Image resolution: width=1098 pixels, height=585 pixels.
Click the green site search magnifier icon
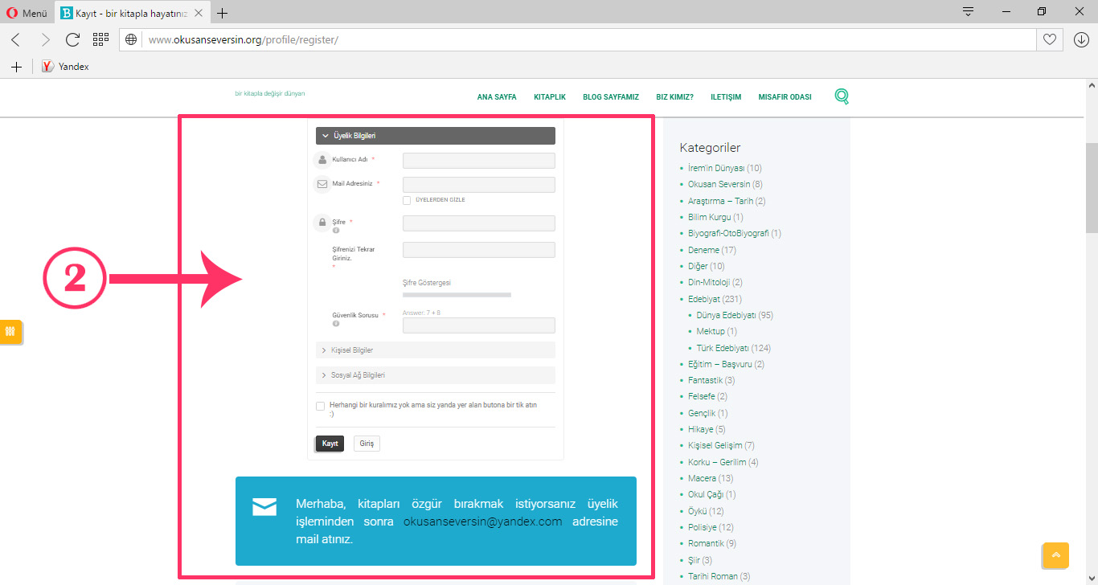click(x=842, y=96)
